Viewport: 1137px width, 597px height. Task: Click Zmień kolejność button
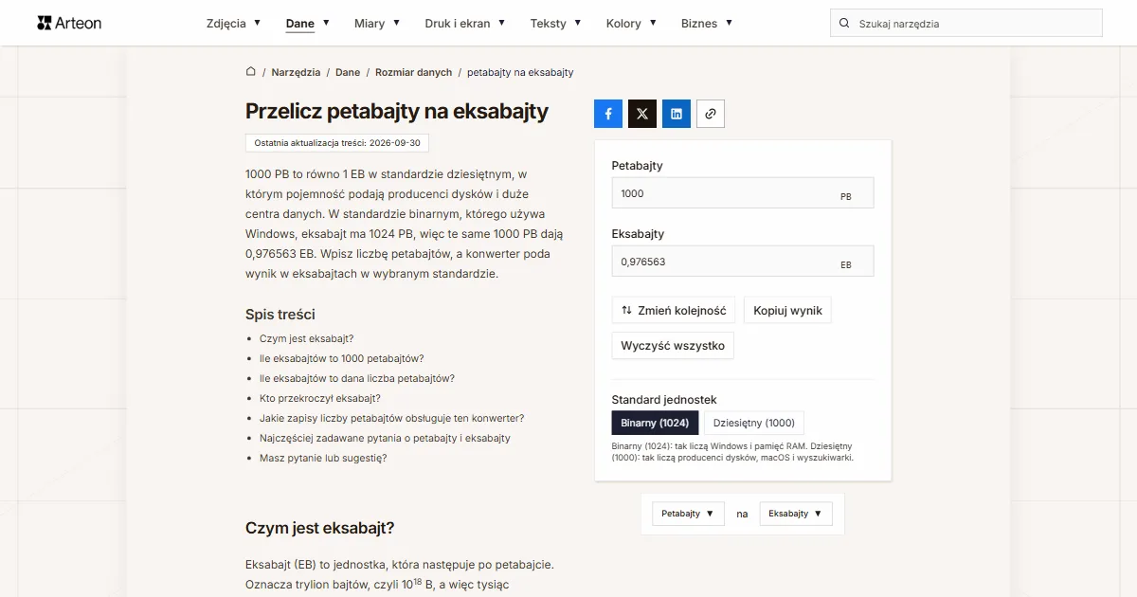pos(674,310)
